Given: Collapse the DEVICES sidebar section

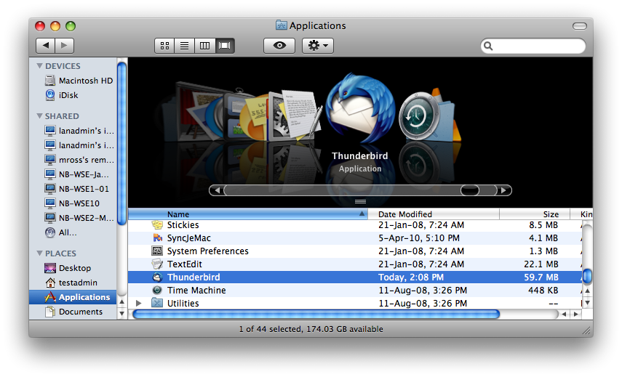Looking at the screenshot, I should [39, 66].
